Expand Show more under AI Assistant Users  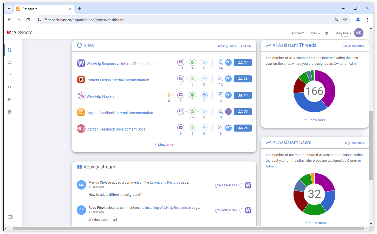point(315,223)
